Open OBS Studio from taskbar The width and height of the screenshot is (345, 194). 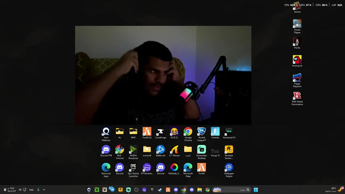click(x=136, y=190)
